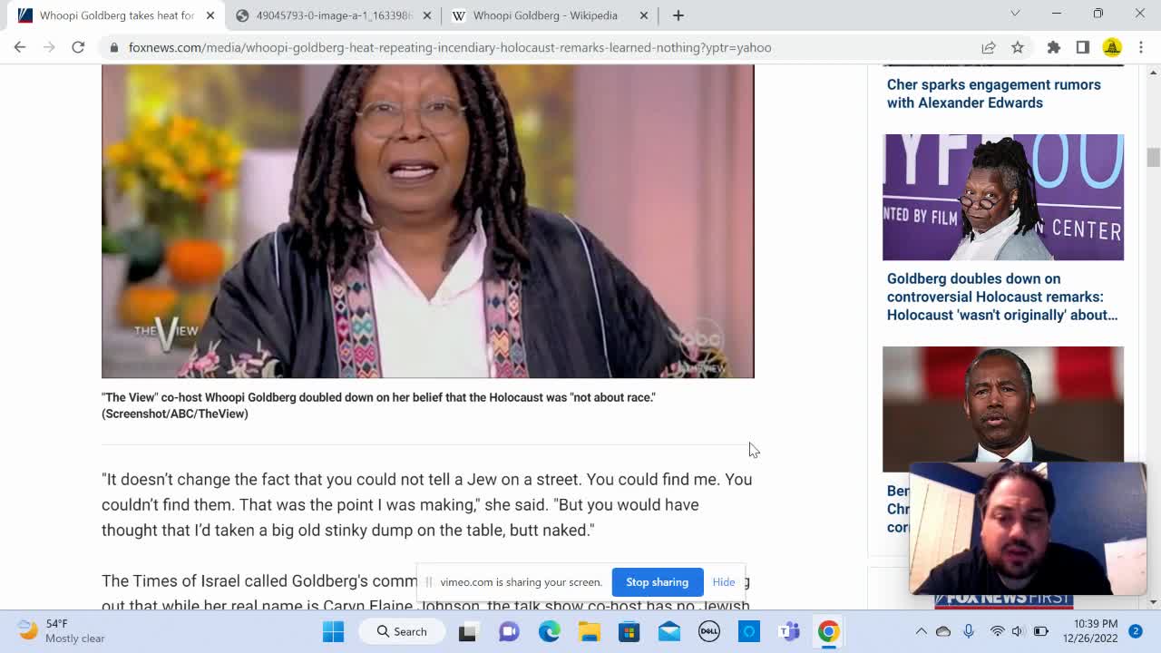Stop sharing screen with vimeo.com
Viewport: 1161px width, 653px height.
pos(657,582)
